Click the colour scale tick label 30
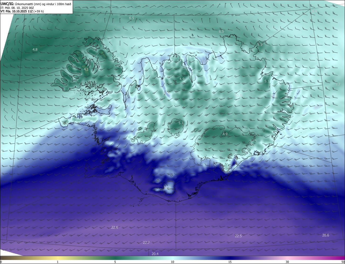345x264 pixels. pos(287,262)
